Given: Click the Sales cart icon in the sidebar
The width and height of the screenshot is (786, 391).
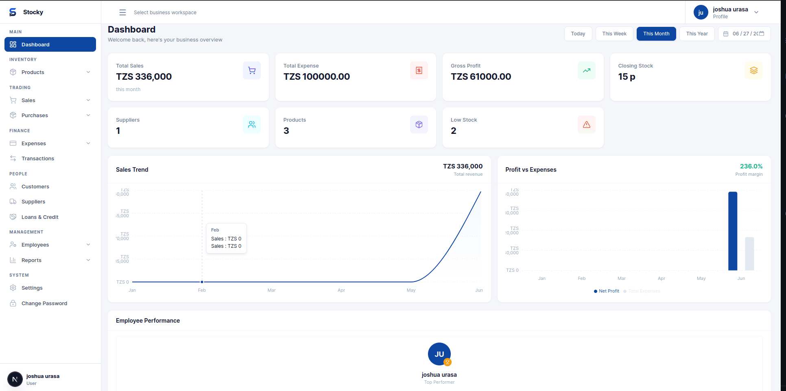Looking at the screenshot, I should (x=13, y=100).
